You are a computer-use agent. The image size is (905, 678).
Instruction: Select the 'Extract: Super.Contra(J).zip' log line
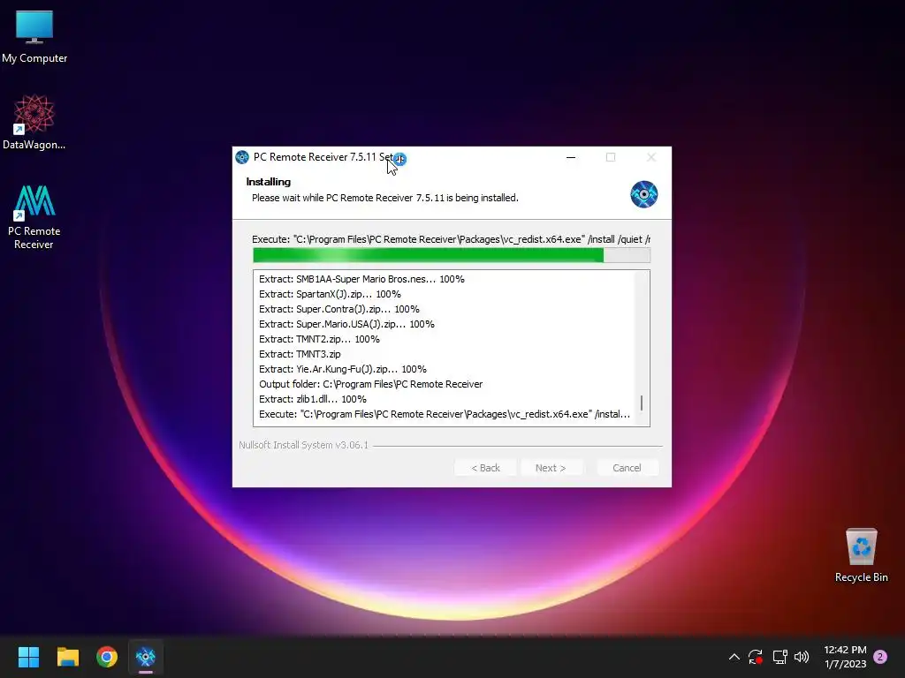tap(339, 309)
